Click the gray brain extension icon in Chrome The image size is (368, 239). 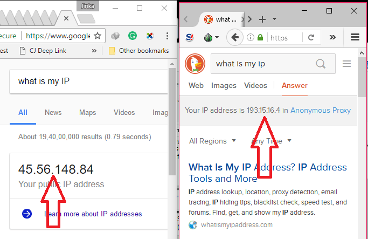[115, 36]
